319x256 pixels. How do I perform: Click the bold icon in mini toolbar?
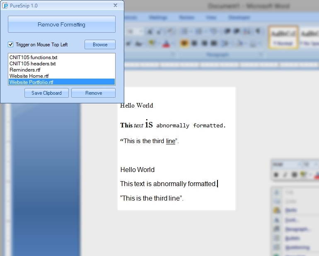(x=276, y=175)
